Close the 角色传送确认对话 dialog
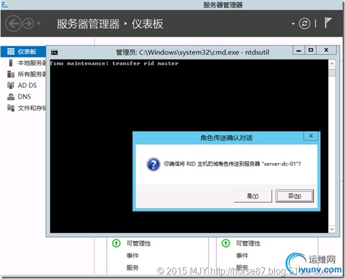 pos(311,136)
